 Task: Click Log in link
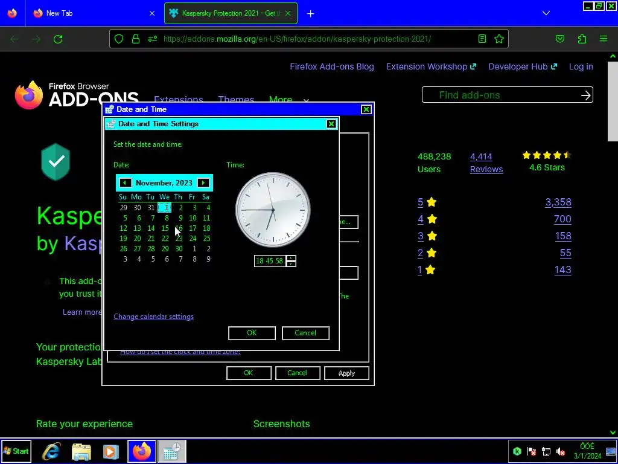581,66
